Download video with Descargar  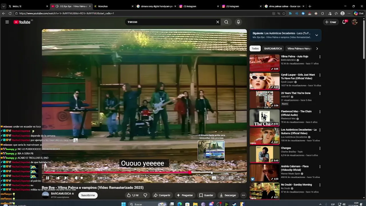click(x=228, y=195)
